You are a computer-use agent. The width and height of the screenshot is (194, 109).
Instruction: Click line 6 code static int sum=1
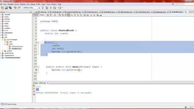point(56,34)
